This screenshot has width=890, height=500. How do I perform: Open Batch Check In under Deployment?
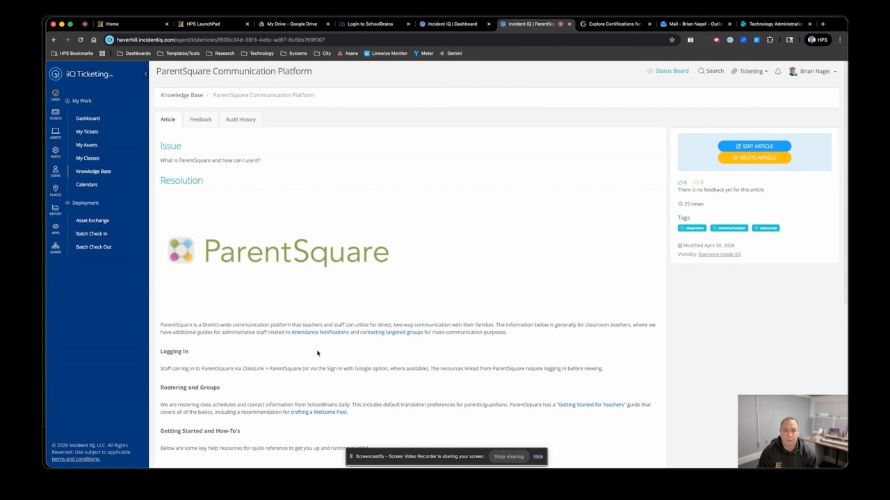click(x=91, y=234)
